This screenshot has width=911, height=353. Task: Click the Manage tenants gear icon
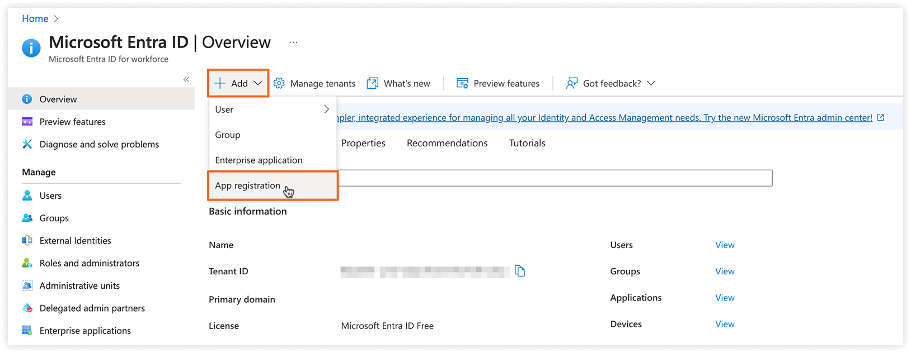click(x=279, y=83)
